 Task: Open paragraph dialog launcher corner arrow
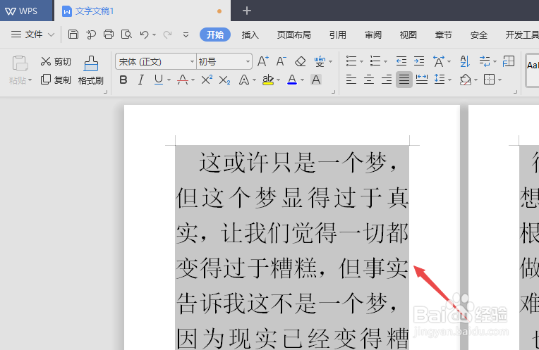tap(515, 92)
